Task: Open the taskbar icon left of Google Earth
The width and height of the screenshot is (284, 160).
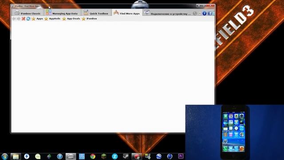Action: (148, 156)
